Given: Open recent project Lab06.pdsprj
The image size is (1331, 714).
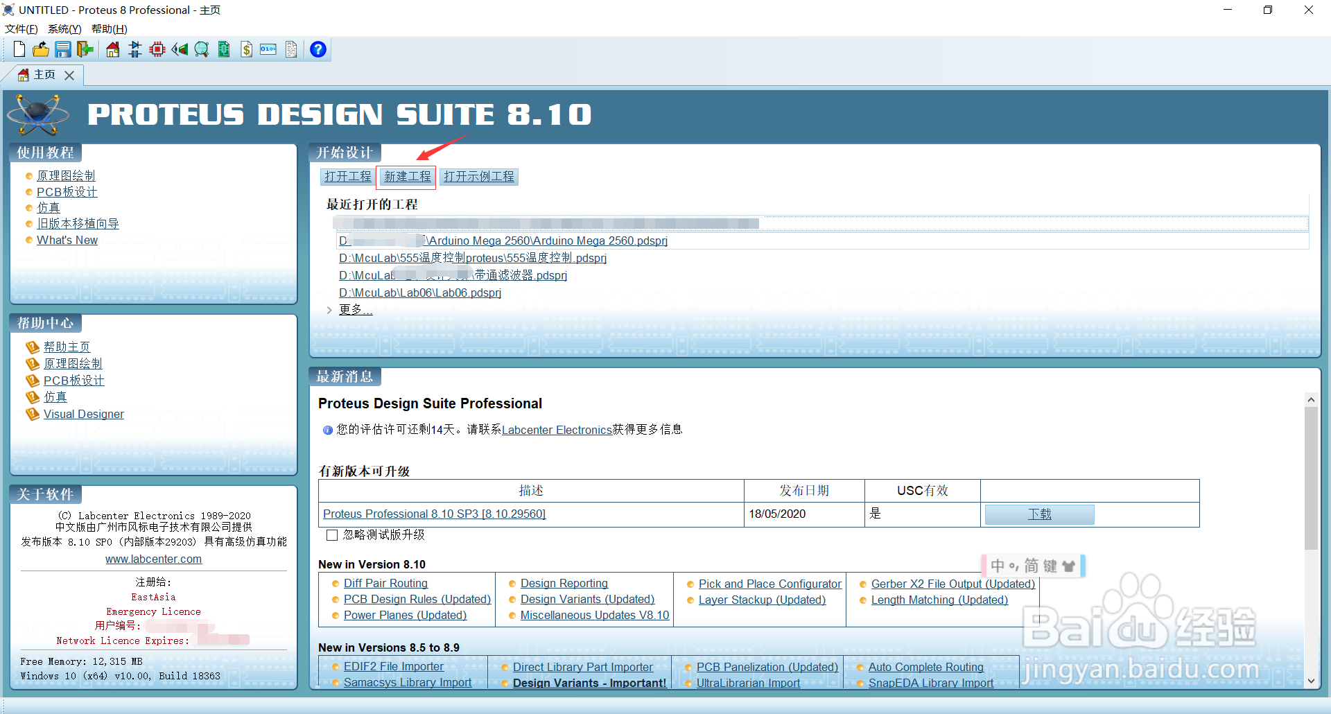Looking at the screenshot, I should [419, 293].
